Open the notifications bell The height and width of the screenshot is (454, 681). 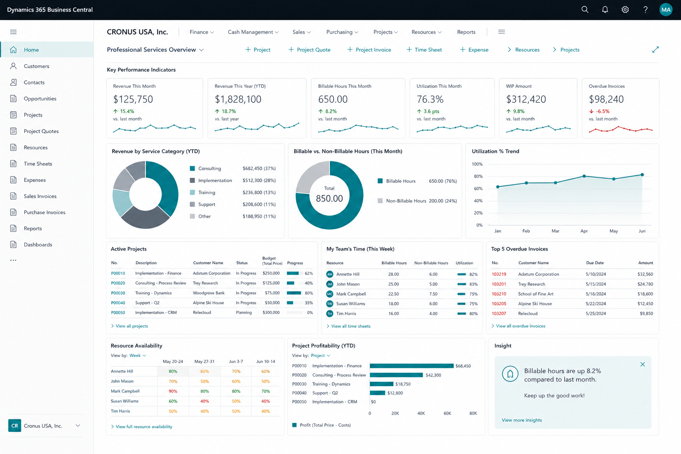pyautogui.click(x=605, y=9)
